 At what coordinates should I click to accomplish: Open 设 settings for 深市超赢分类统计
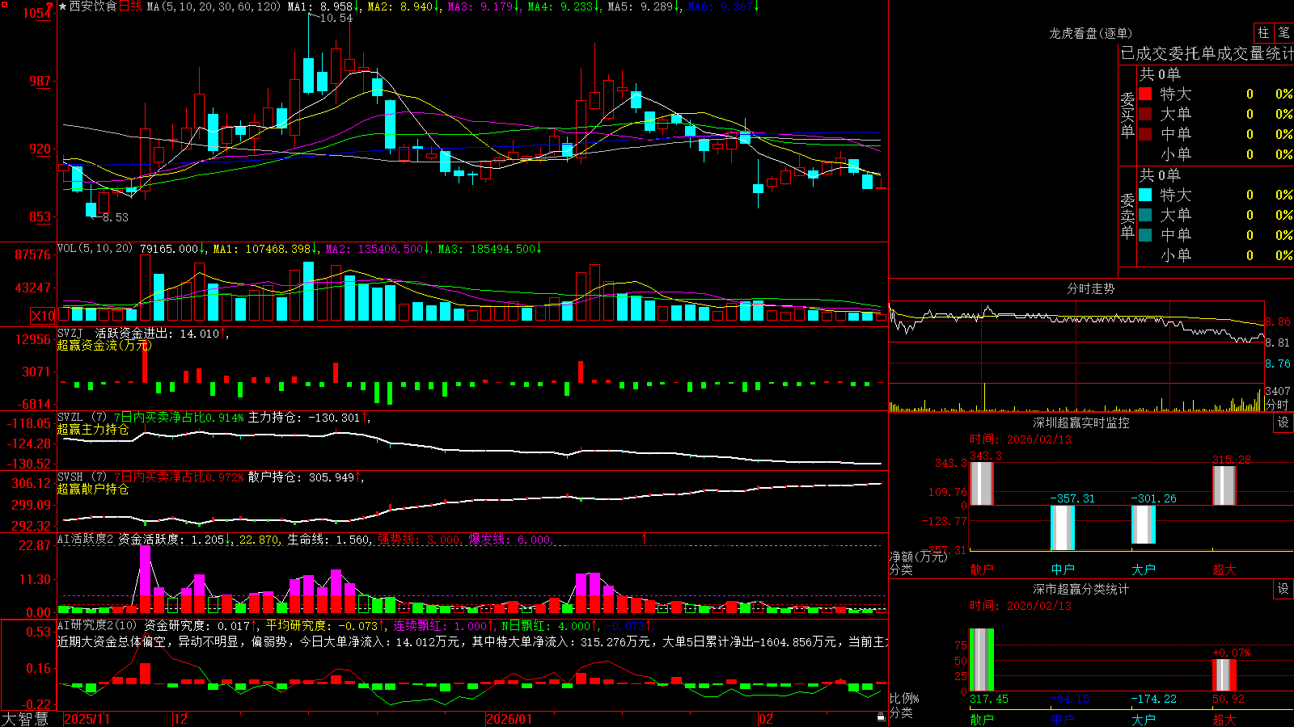click(x=1283, y=589)
